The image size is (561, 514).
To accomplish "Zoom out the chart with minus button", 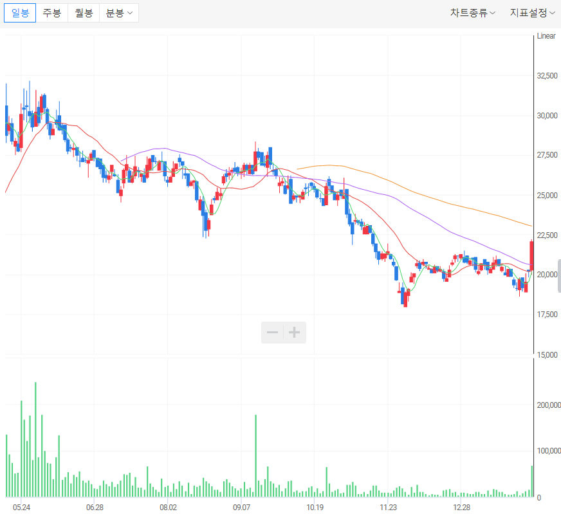I will (x=272, y=333).
